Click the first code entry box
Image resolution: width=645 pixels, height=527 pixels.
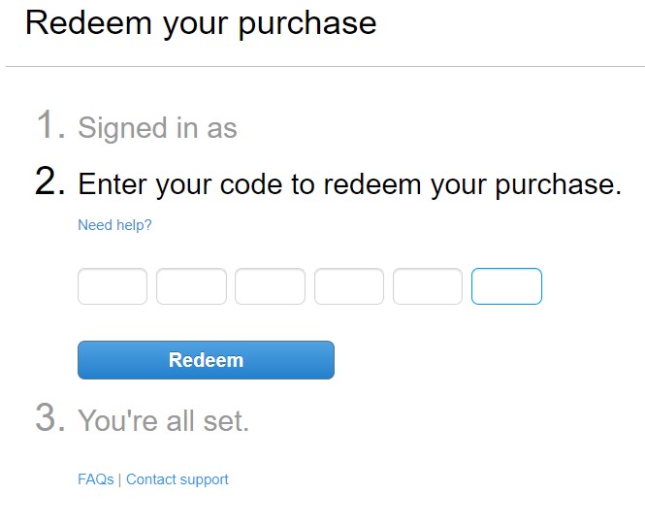113,286
